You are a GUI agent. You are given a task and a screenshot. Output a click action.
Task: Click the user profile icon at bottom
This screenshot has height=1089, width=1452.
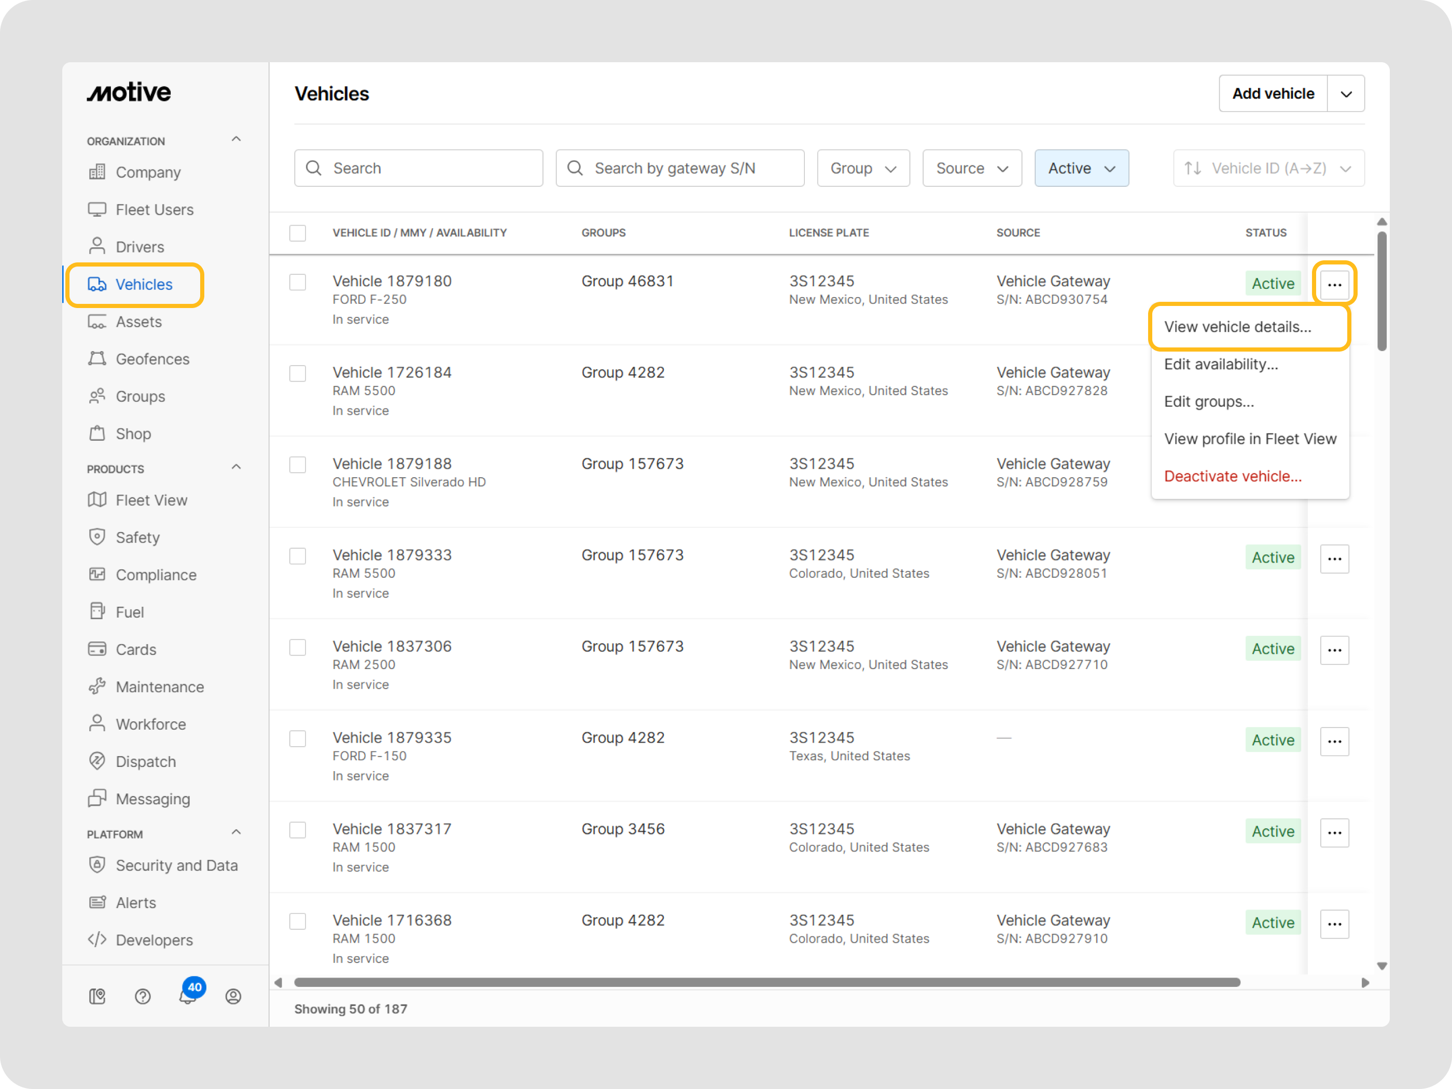[233, 997]
